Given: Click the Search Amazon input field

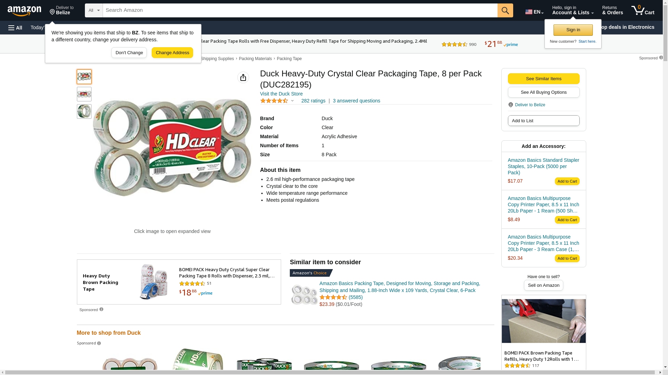Looking at the screenshot, I should [x=300, y=10].
